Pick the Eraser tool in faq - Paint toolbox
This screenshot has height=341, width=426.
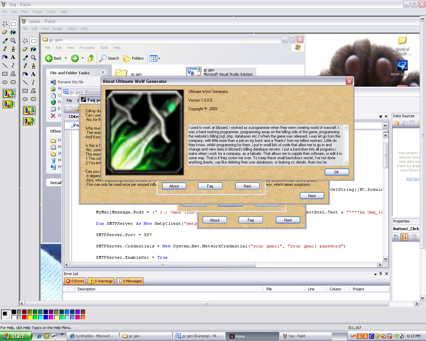pyautogui.click(x=5, y=32)
